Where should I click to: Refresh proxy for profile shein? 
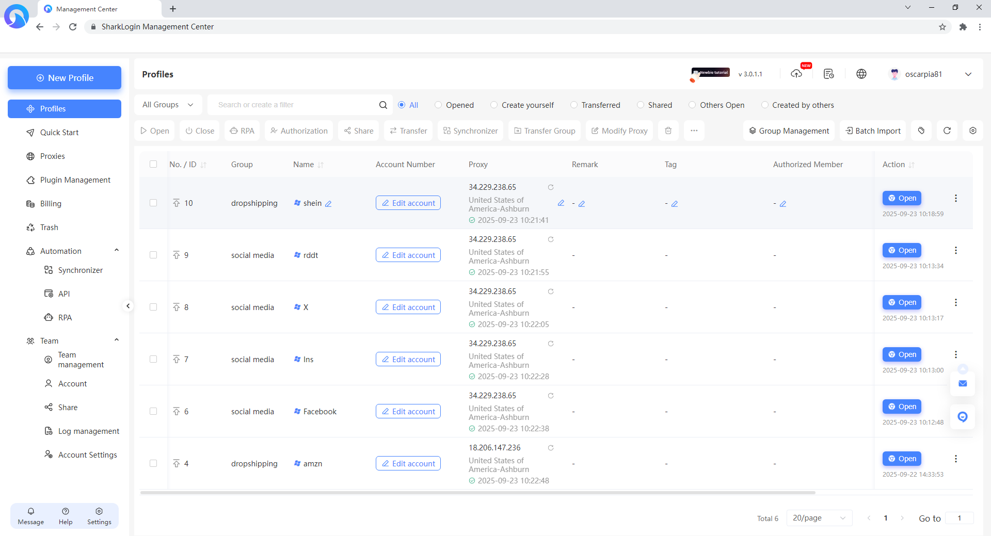click(551, 187)
